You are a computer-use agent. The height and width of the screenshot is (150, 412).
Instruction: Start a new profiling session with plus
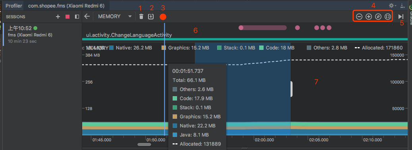click(x=58, y=17)
